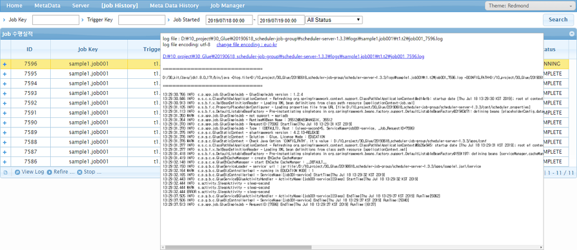
Task: Expand row 7589 with plus icon
Action: coord(4,132)
